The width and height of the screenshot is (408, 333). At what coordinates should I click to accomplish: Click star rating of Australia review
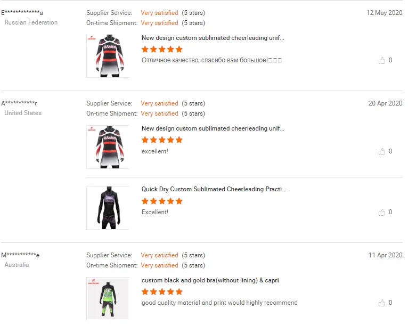point(162,291)
